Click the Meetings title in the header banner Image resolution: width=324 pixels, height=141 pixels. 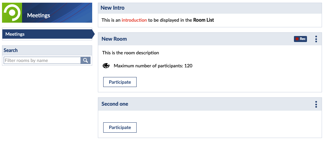[38, 15]
